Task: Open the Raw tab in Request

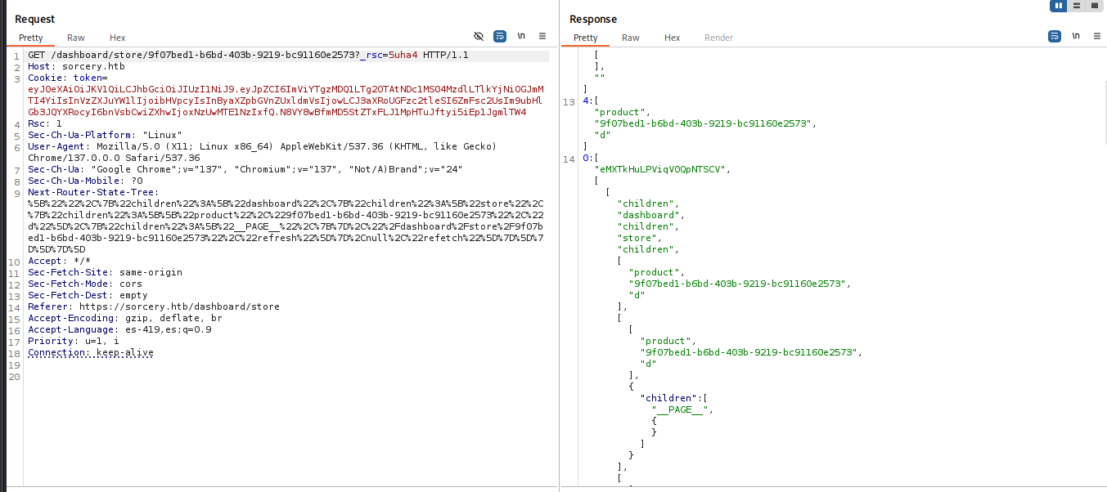Action: 76,38
